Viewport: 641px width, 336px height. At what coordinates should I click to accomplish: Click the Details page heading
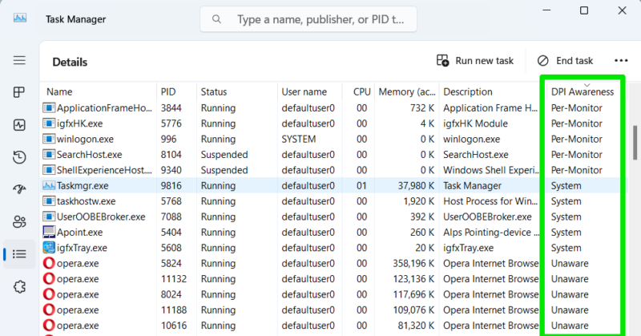(70, 63)
